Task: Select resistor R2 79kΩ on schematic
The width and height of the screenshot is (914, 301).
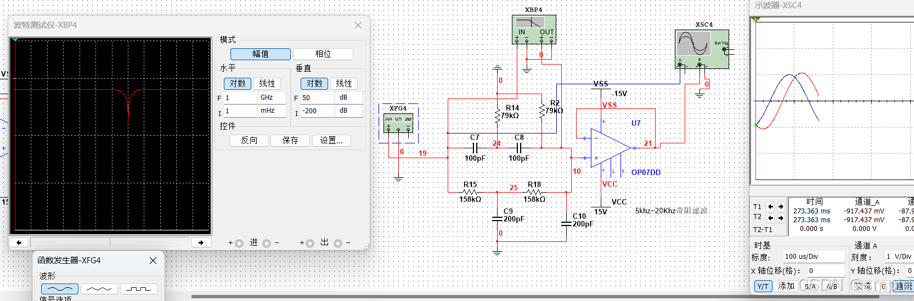Action: tap(542, 111)
